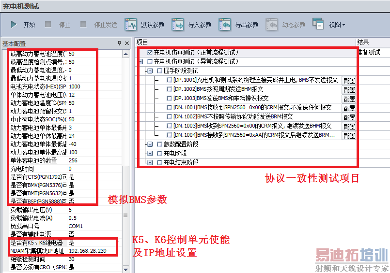Check the 参数配置阶段 box
This screenshot has height=273, width=390.
159,144
